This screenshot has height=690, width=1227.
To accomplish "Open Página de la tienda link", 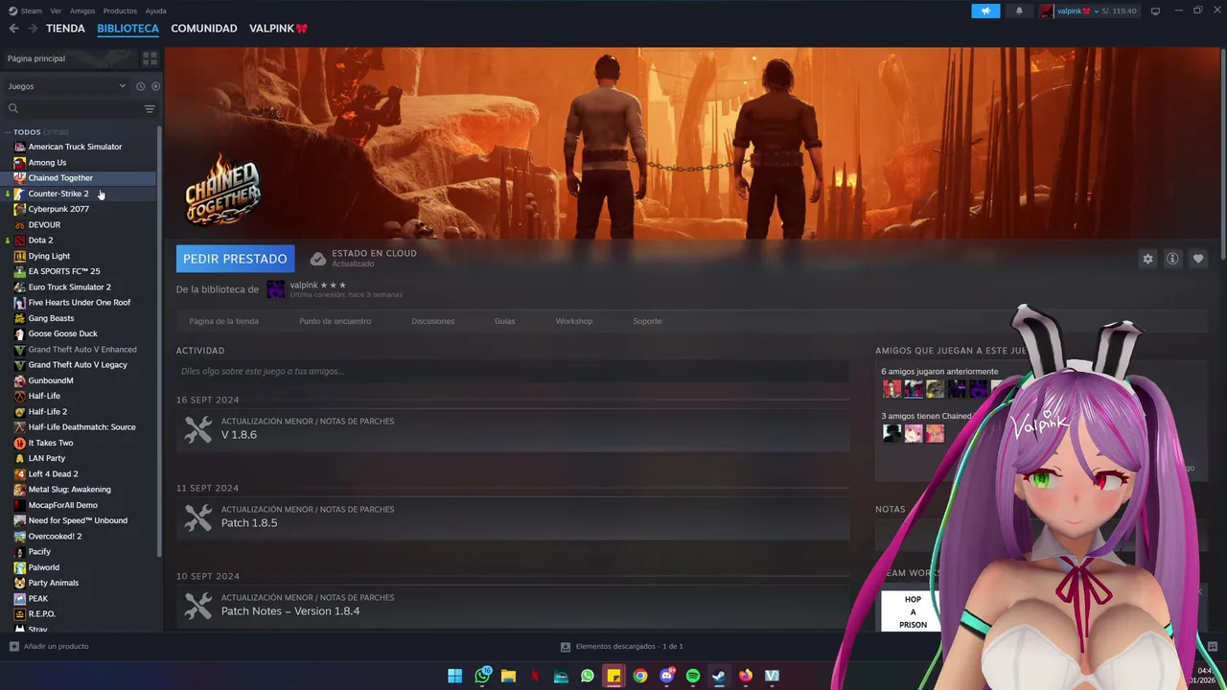I will [223, 321].
